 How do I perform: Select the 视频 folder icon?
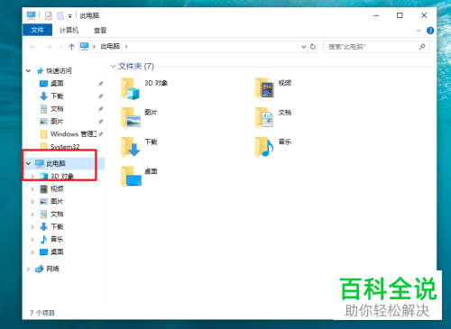(264, 88)
